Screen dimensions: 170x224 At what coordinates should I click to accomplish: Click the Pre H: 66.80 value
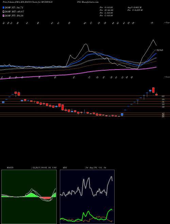pyautogui.click(x=106, y=10)
